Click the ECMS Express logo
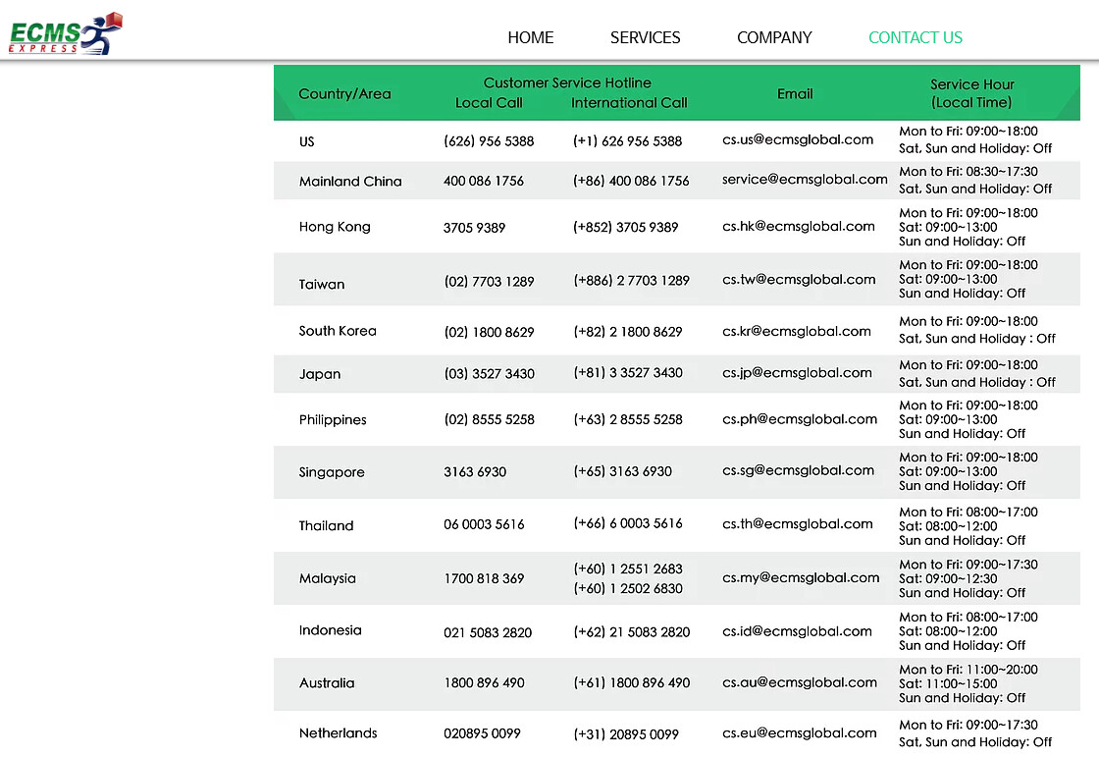 (66, 34)
